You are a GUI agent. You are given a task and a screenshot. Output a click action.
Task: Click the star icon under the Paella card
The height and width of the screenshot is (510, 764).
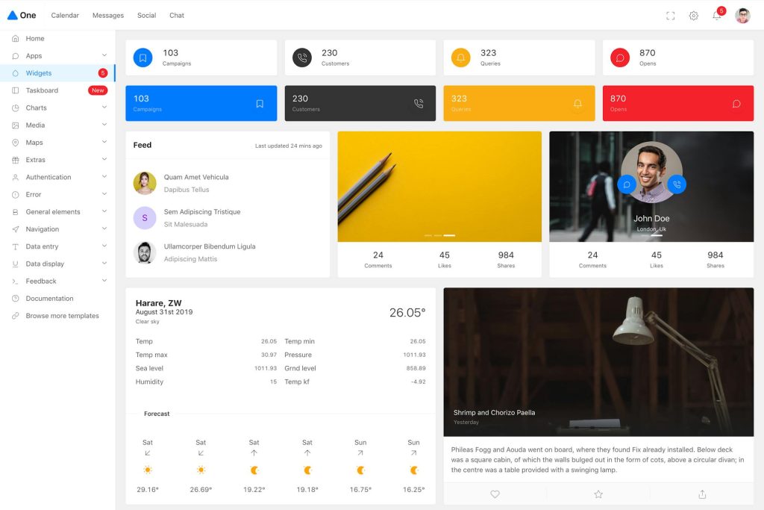pyautogui.click(x=598, y=494)
